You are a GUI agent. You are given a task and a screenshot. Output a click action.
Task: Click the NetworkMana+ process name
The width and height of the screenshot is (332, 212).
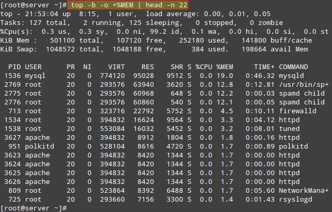click(303, 191)
